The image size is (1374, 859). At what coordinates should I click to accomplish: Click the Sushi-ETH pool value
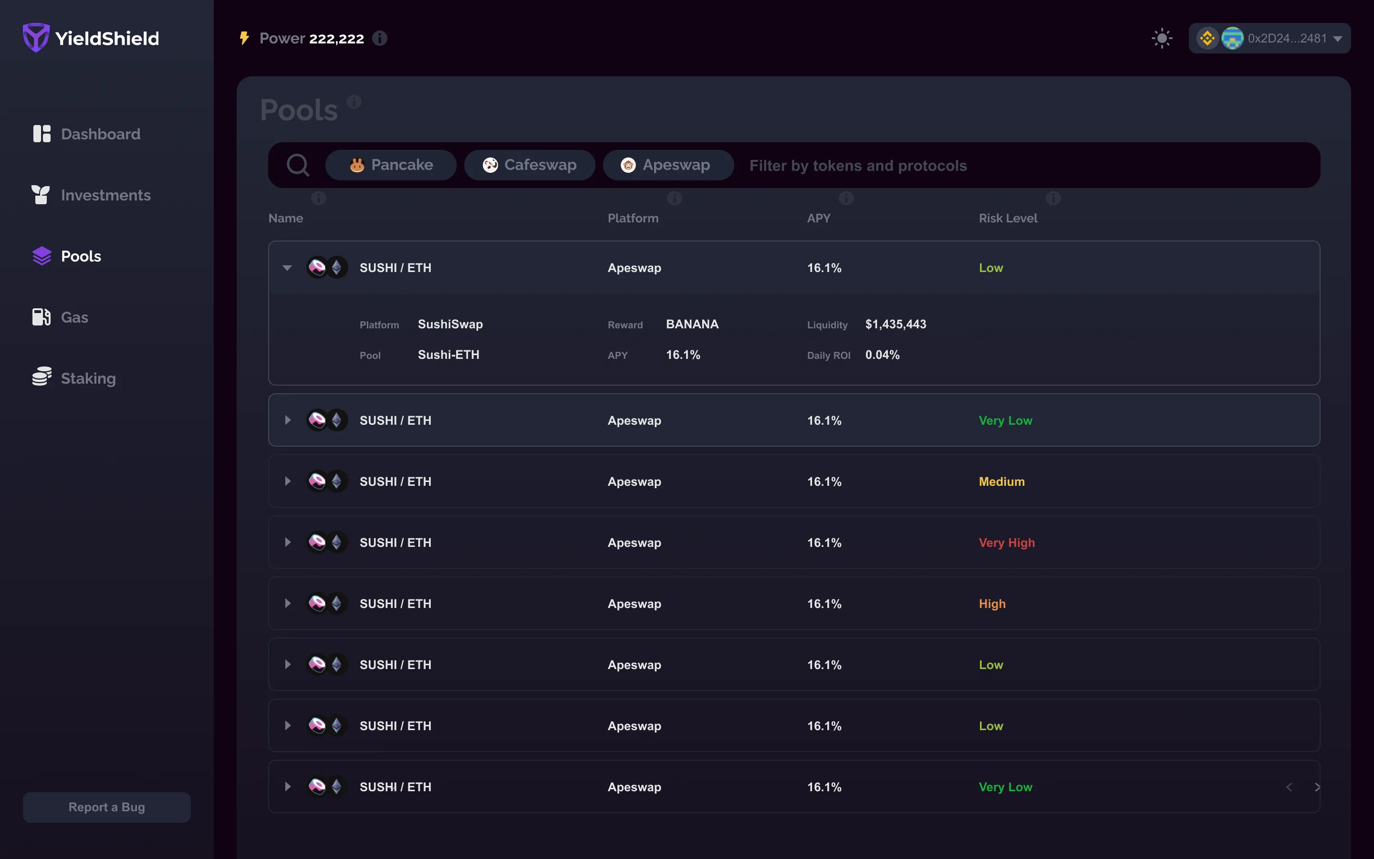[x=448, y=355]
